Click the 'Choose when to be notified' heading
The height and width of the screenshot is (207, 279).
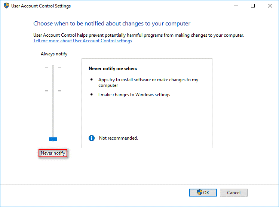(x=112, y=24)
